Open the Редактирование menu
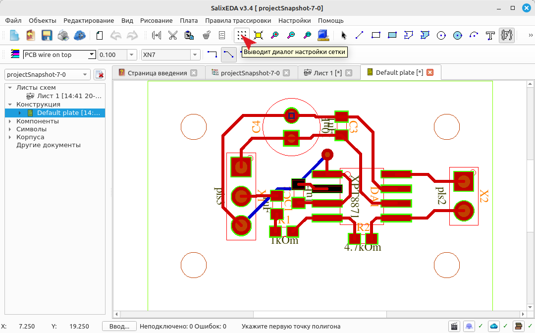The image size is (535, 333). click(x=89, y=20)
